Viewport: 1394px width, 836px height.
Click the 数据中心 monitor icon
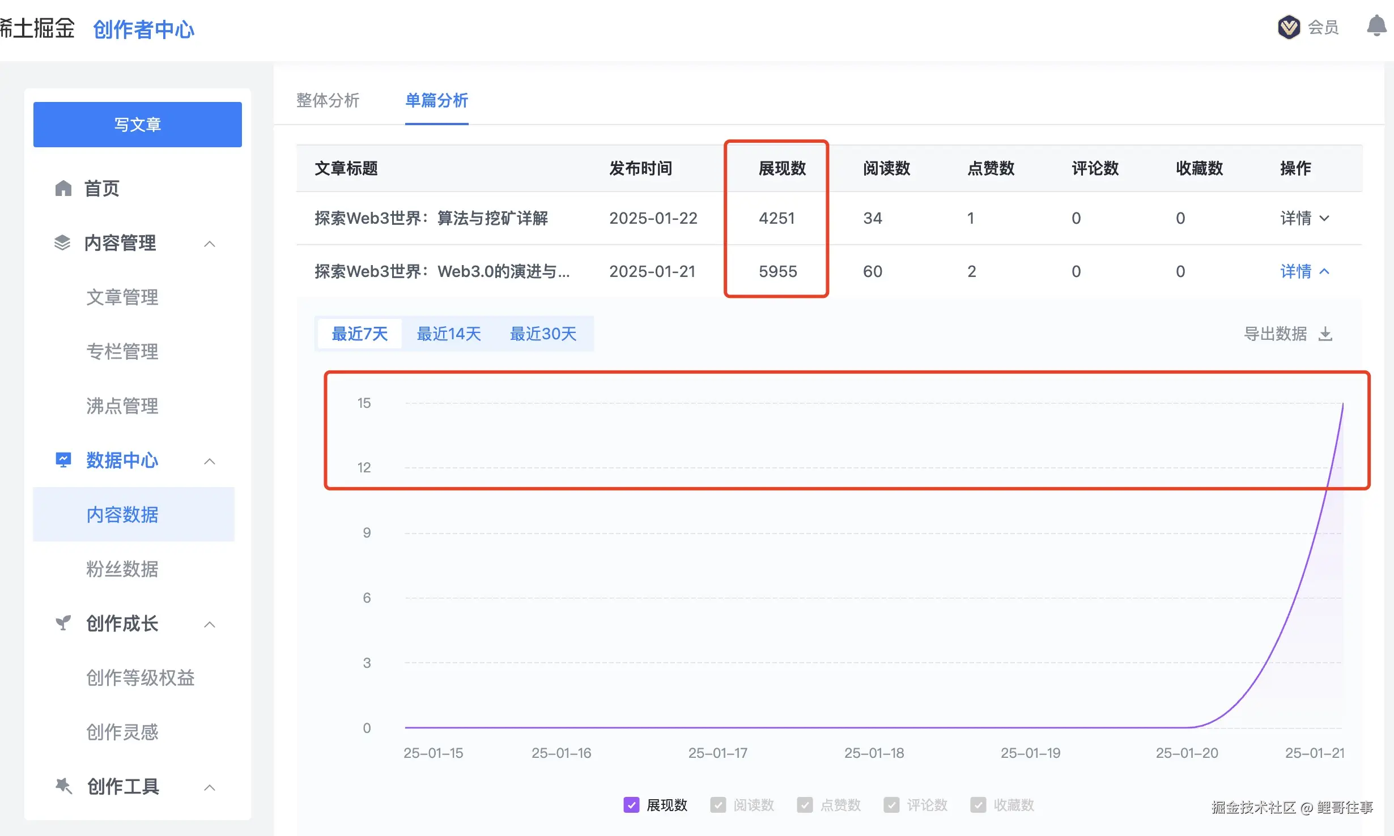point(63,460)
